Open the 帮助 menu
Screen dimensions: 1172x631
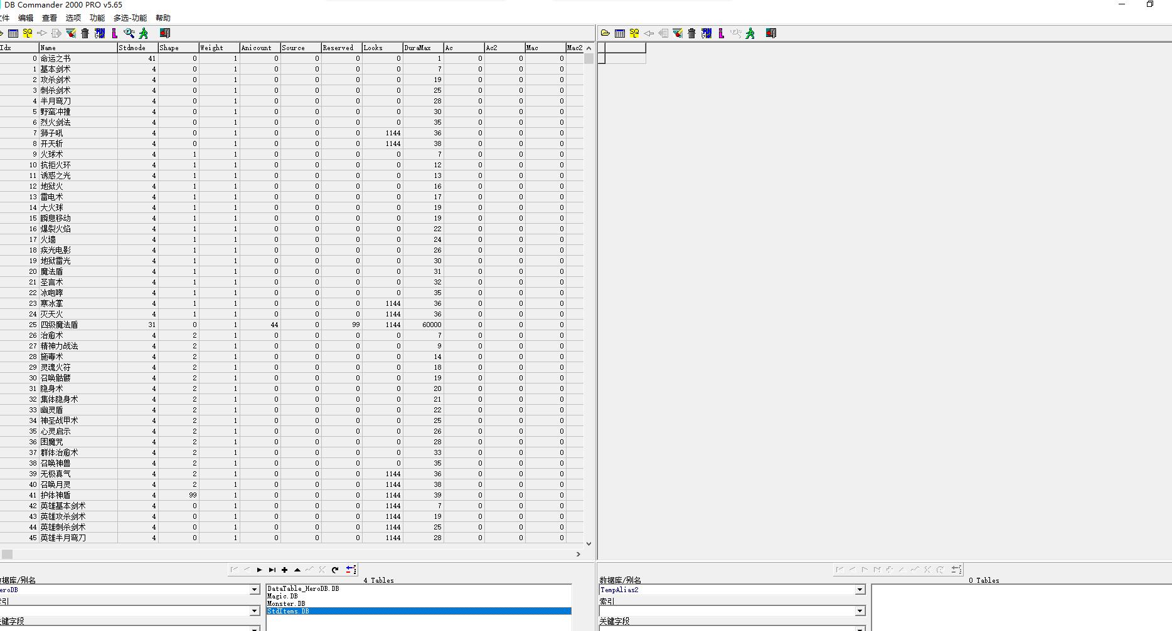(162, 18)
